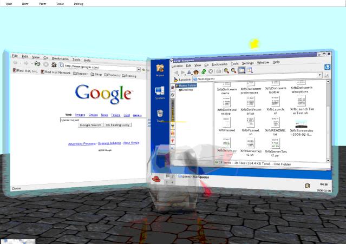Screen dimensions: 346x244
Task: Click the Google search text field
Action: point(103,120)
